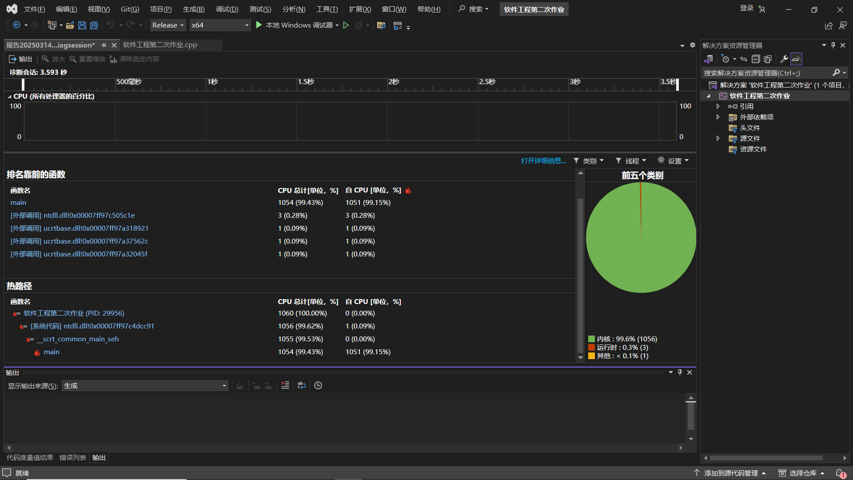Toggle word wrap in output panel
The height and width of the screenshot is (480, 853).
click(302, 385)
